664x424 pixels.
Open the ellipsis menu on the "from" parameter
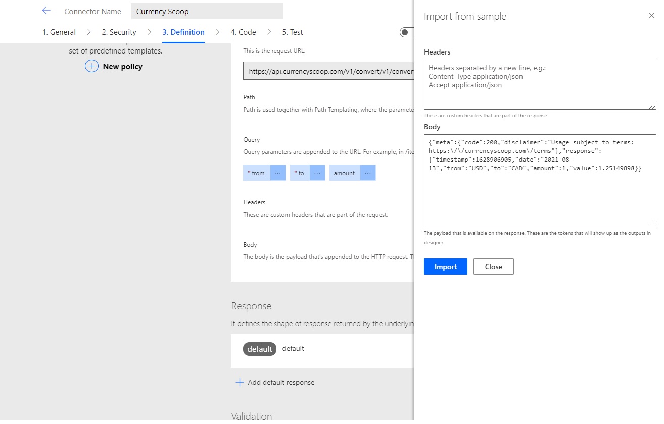point(277,173)
